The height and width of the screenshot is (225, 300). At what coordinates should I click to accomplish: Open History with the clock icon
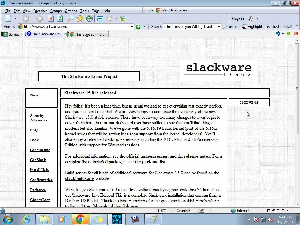(89, 18)
